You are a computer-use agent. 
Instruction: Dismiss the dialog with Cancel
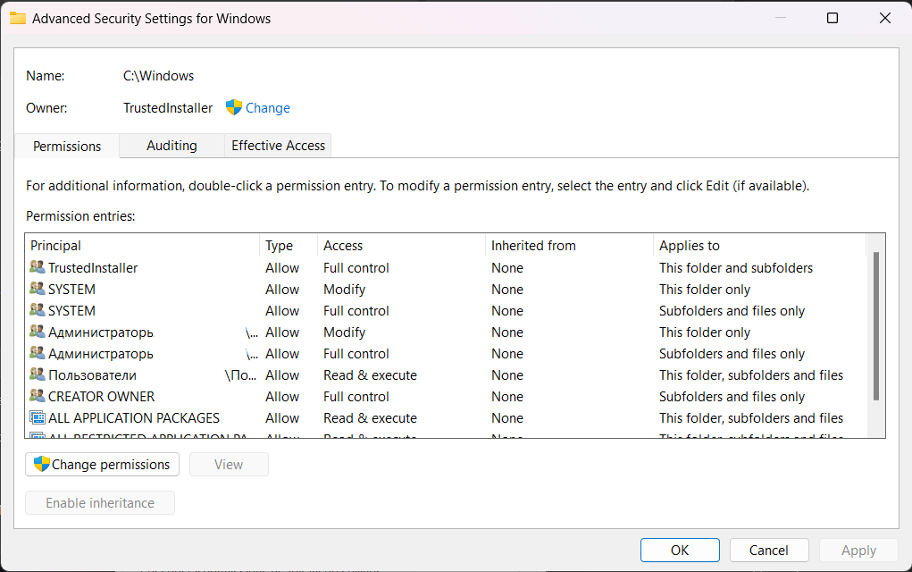point(769,550)
